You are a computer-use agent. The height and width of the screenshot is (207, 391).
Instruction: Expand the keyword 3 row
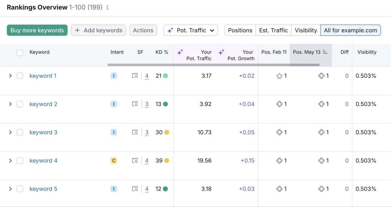[10, 132]
